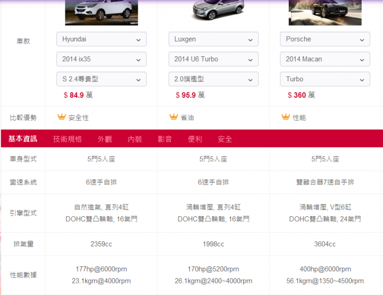383x295 pixels.
Task: Switch to the 安全 tab
Action: point(225,139)
